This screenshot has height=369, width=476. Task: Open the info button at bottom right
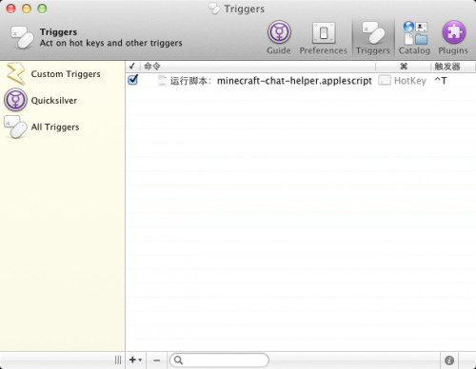coord(449,360)
